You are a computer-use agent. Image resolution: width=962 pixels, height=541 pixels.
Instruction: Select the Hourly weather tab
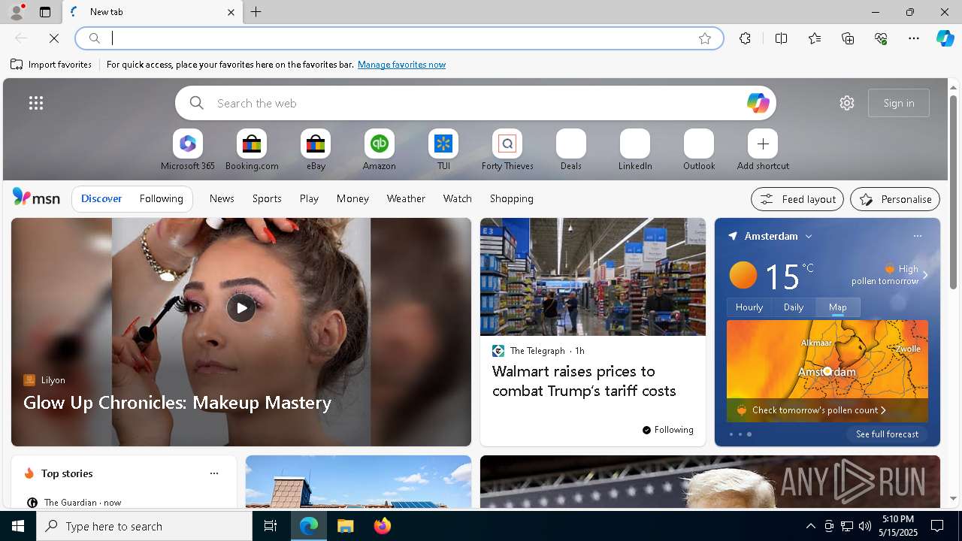(749, 307)
